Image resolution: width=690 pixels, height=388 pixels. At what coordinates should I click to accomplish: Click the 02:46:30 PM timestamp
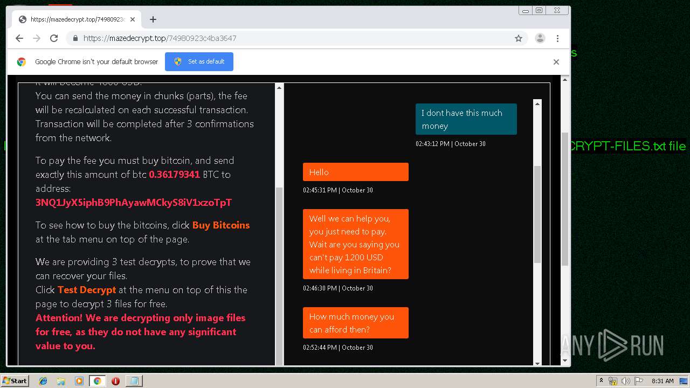click(x=338, y=288)
